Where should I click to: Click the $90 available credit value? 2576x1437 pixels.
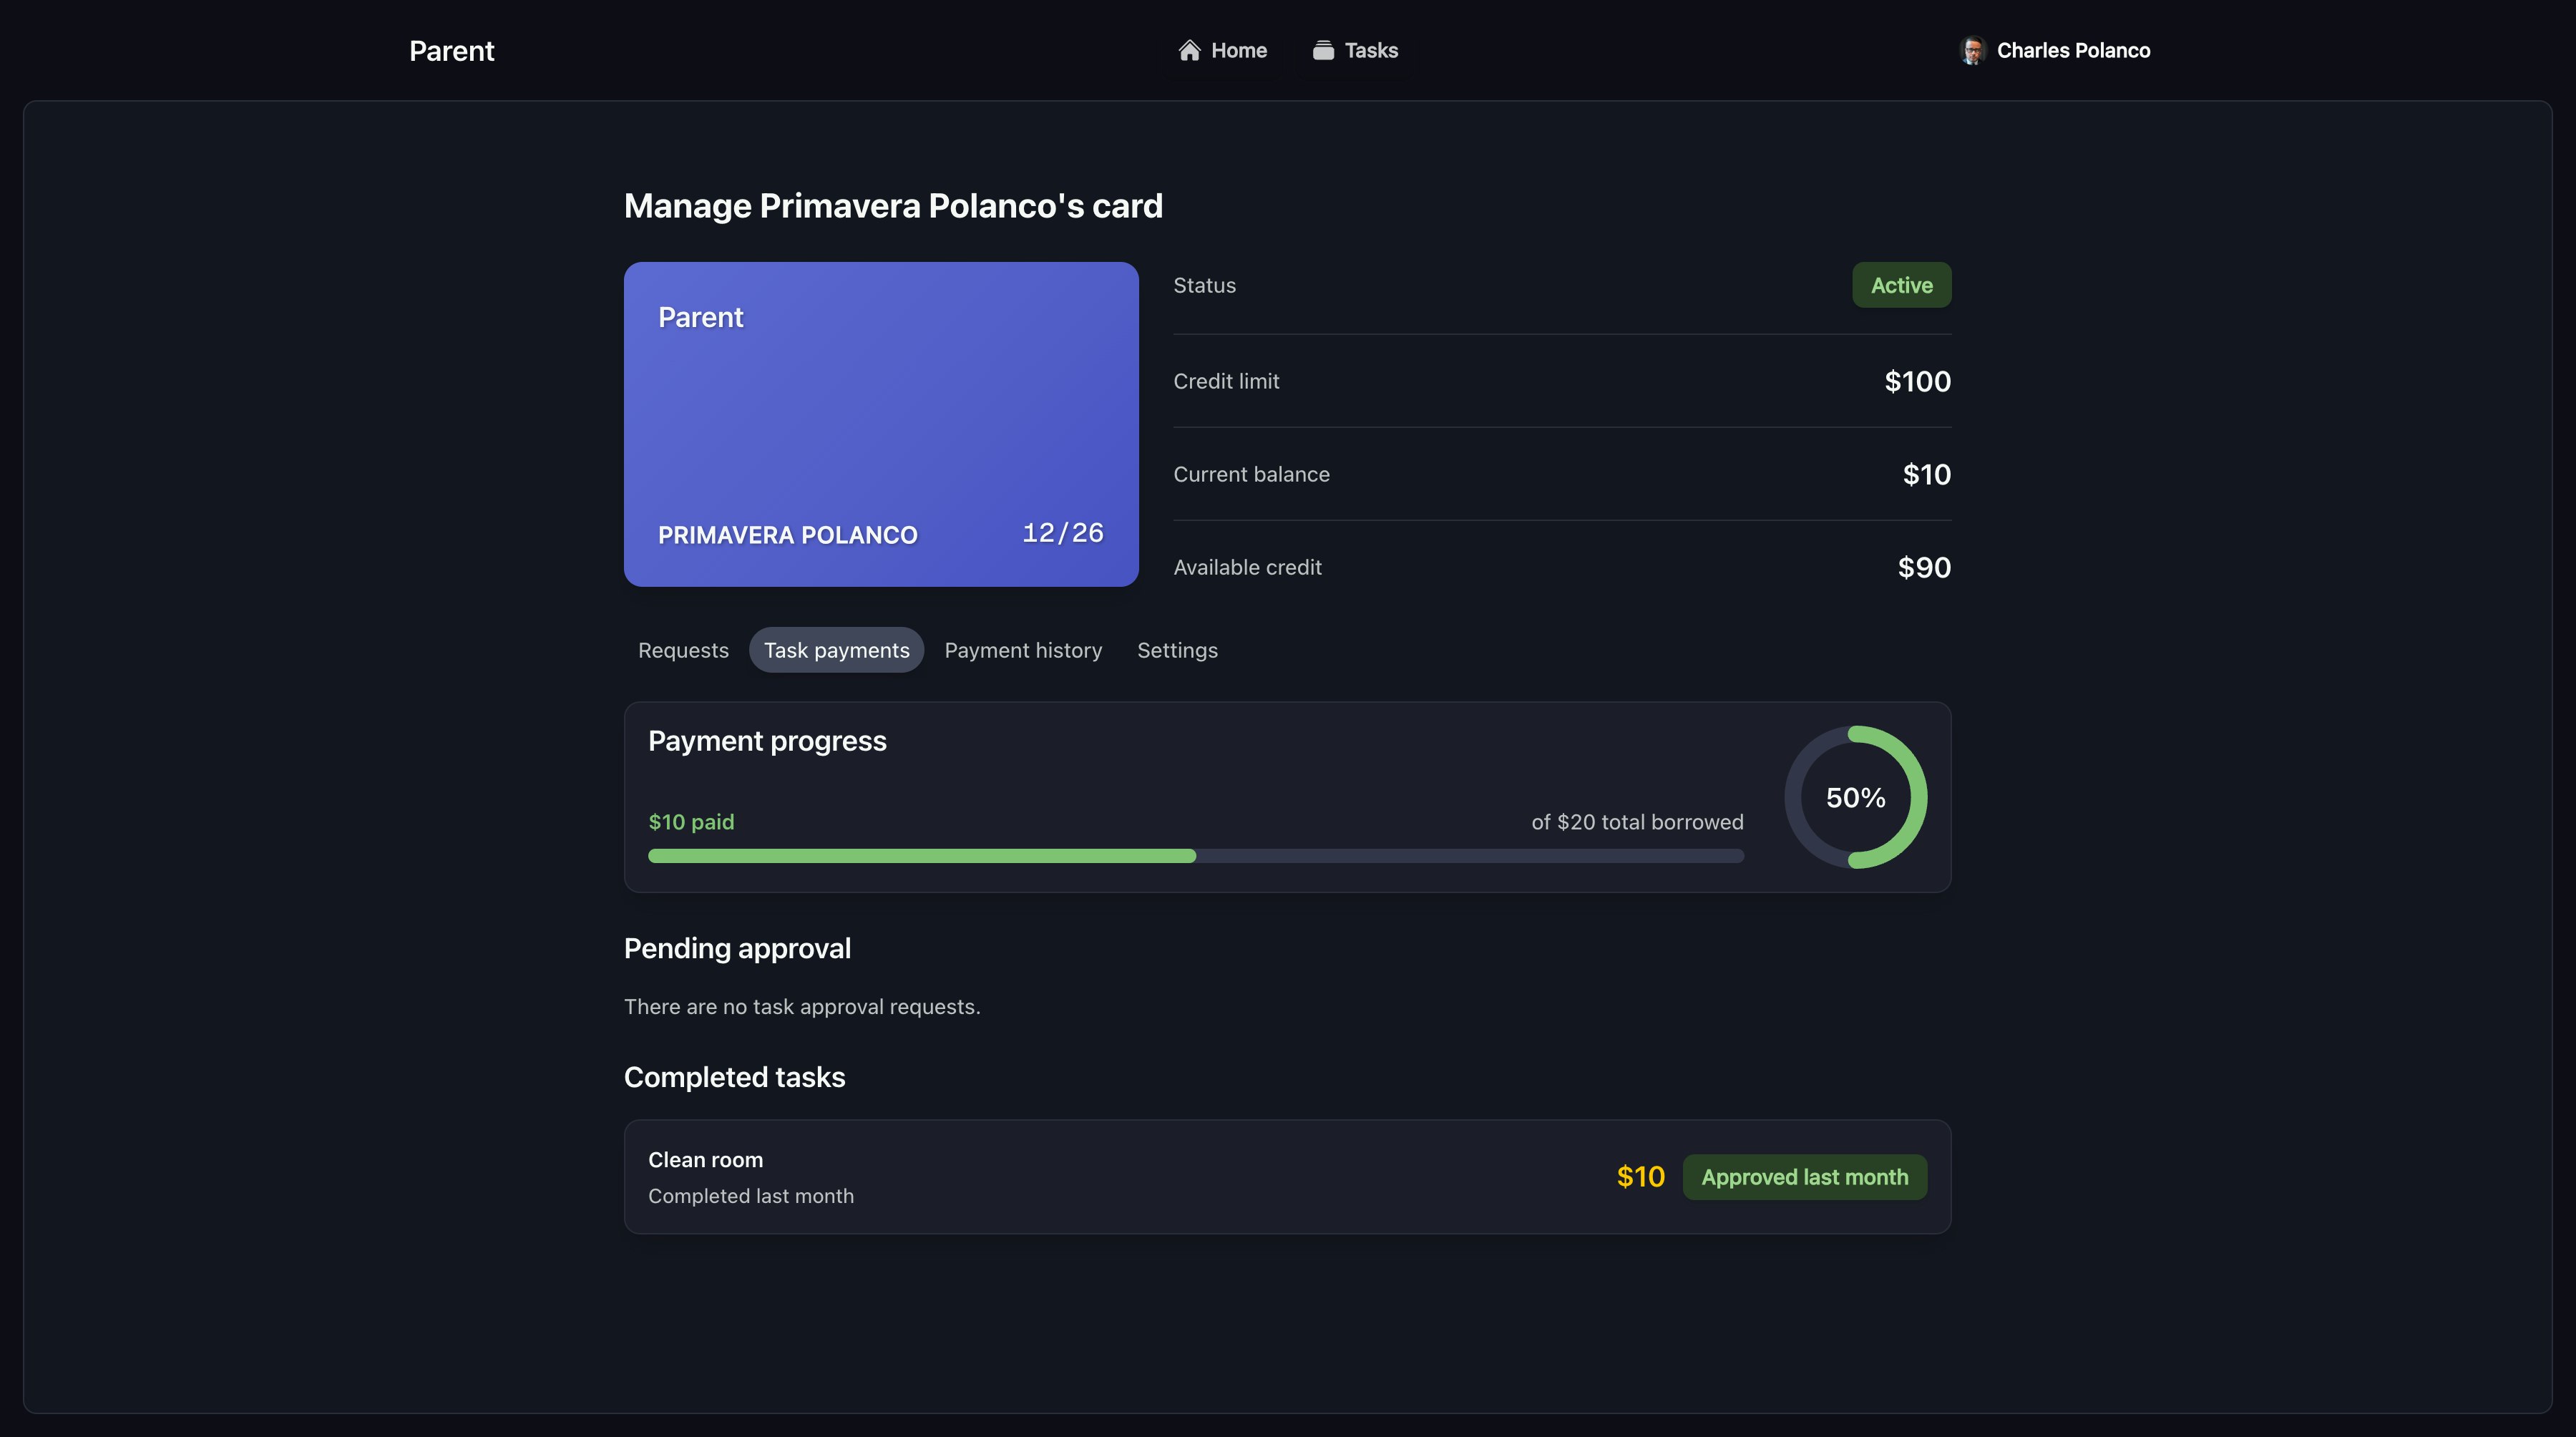click(1924, 567)
